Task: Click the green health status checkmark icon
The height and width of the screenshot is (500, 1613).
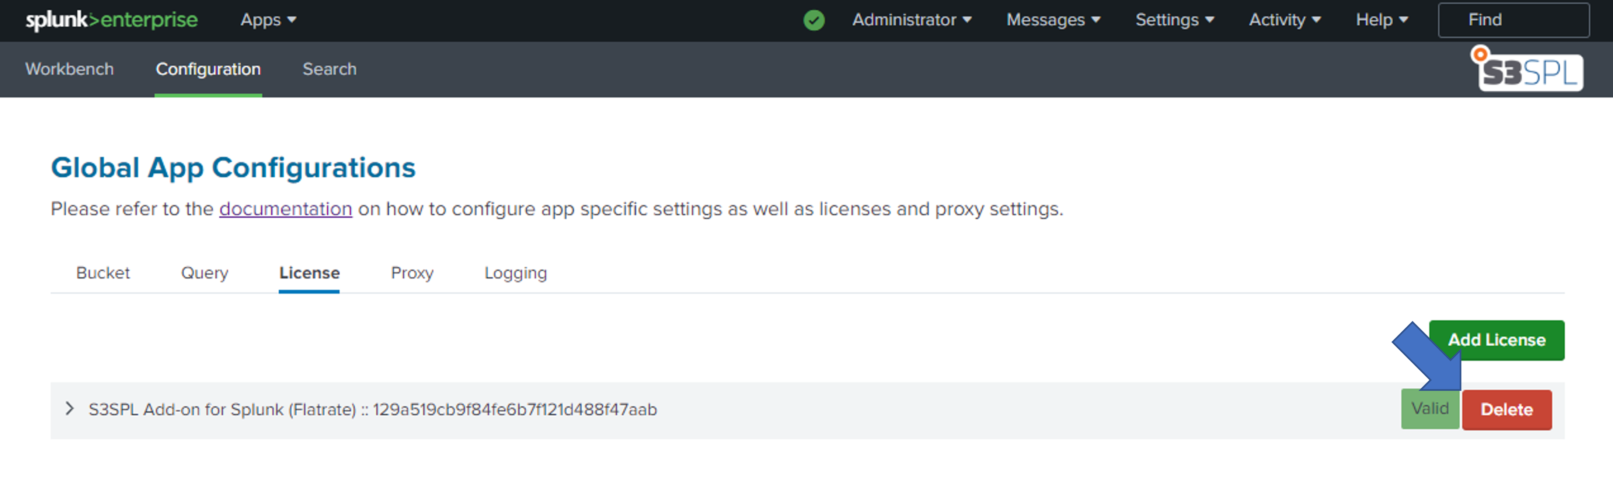Action: click(x=814, y=20)
